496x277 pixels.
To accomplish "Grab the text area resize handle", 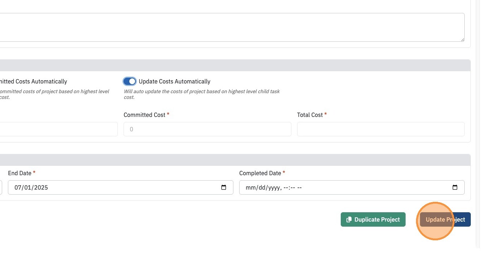I will pos(462,39).
